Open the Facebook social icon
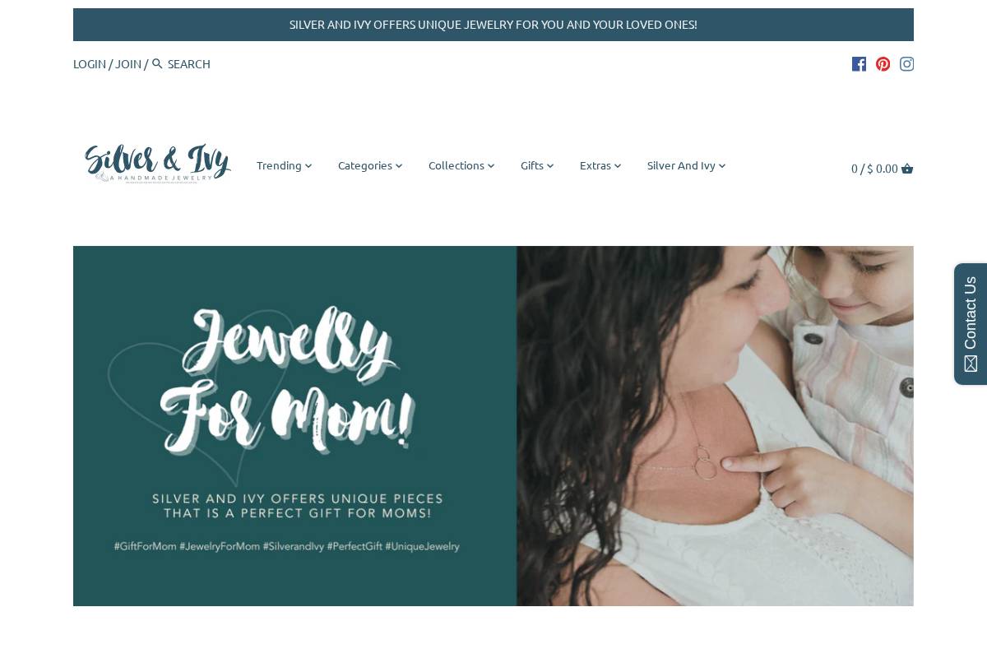The image size is (987, 658). pyautogui.click(x=859, y=64)
